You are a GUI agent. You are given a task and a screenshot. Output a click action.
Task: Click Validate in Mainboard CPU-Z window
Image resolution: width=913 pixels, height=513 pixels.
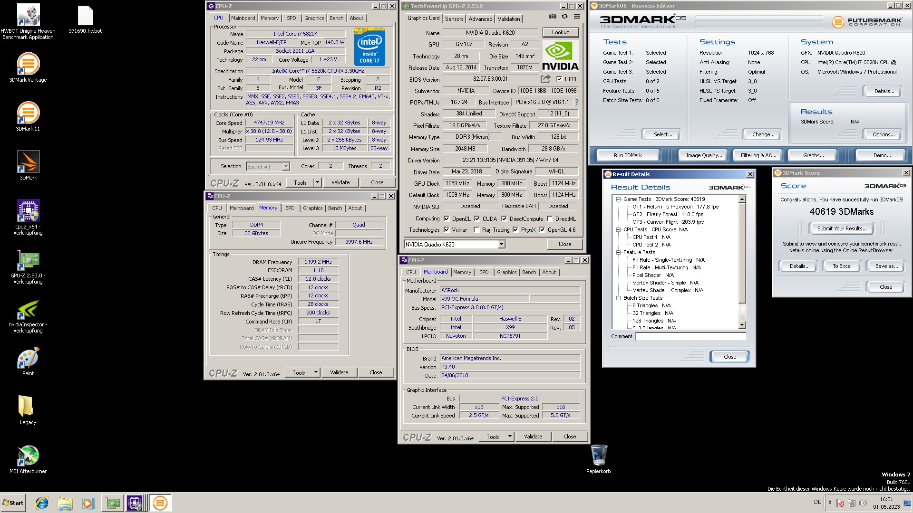point(533,437)
